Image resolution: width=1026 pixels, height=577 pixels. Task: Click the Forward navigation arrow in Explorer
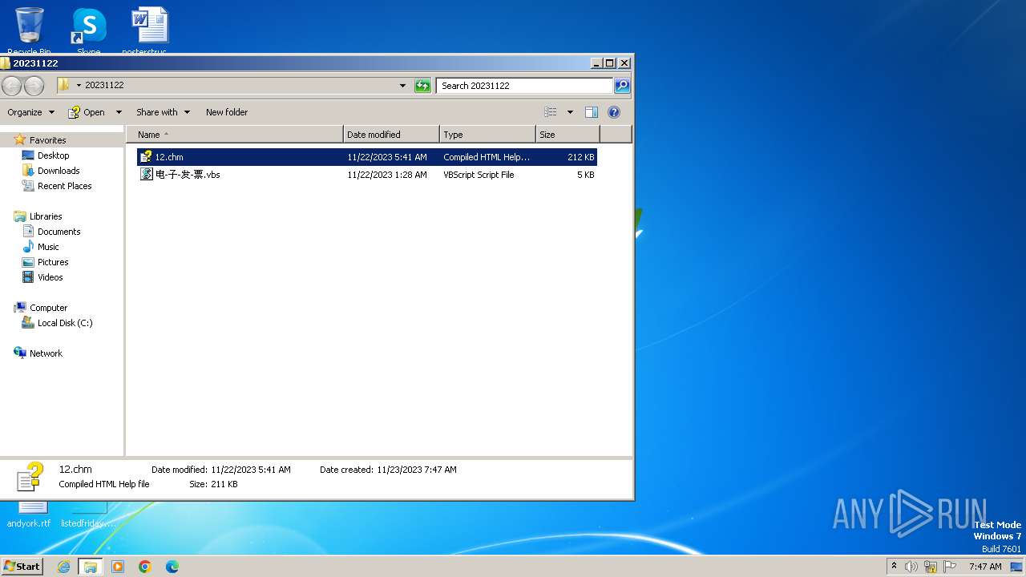34,86
